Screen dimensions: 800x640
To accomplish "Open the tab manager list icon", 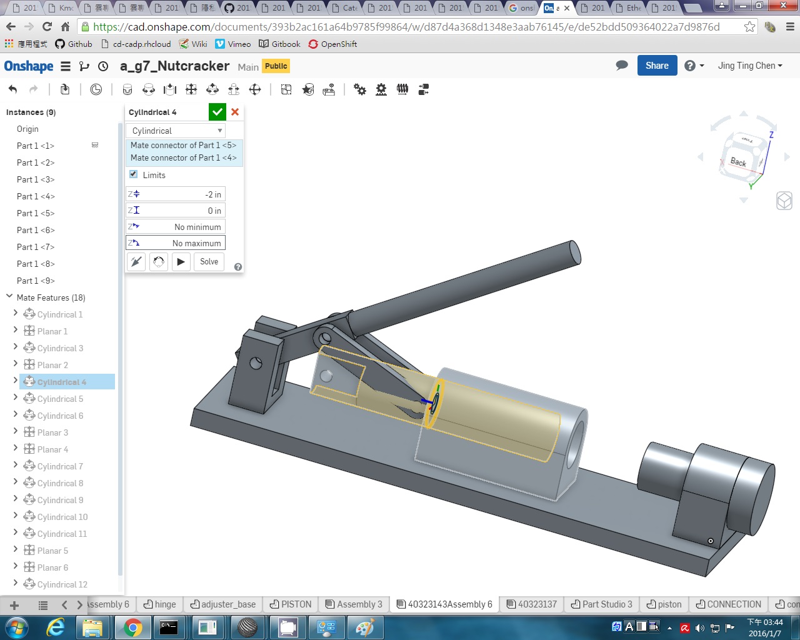I will click(43, 605).
